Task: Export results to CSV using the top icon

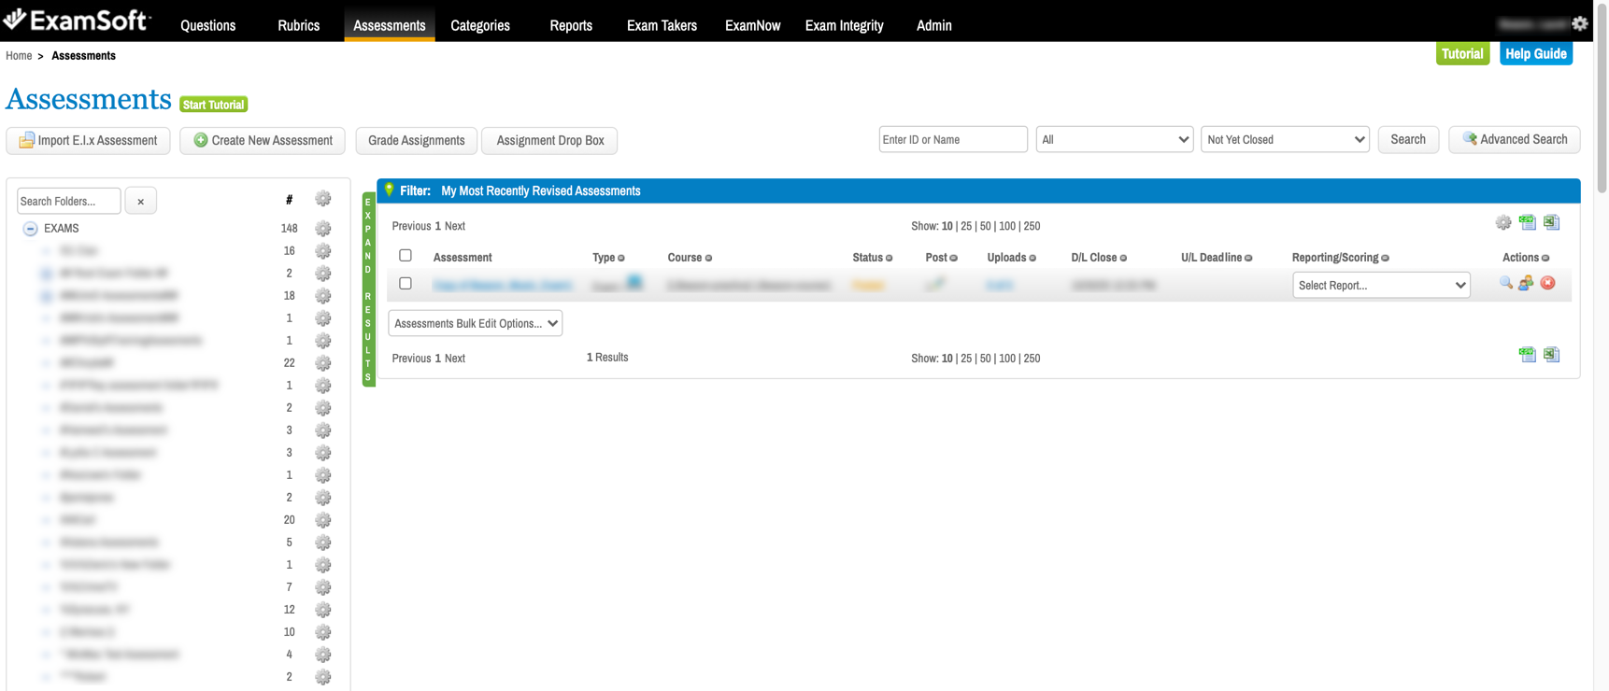Action: (1528, 222)
